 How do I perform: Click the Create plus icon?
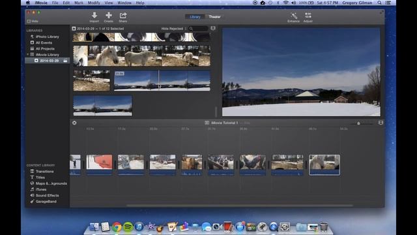click(109, 16)
